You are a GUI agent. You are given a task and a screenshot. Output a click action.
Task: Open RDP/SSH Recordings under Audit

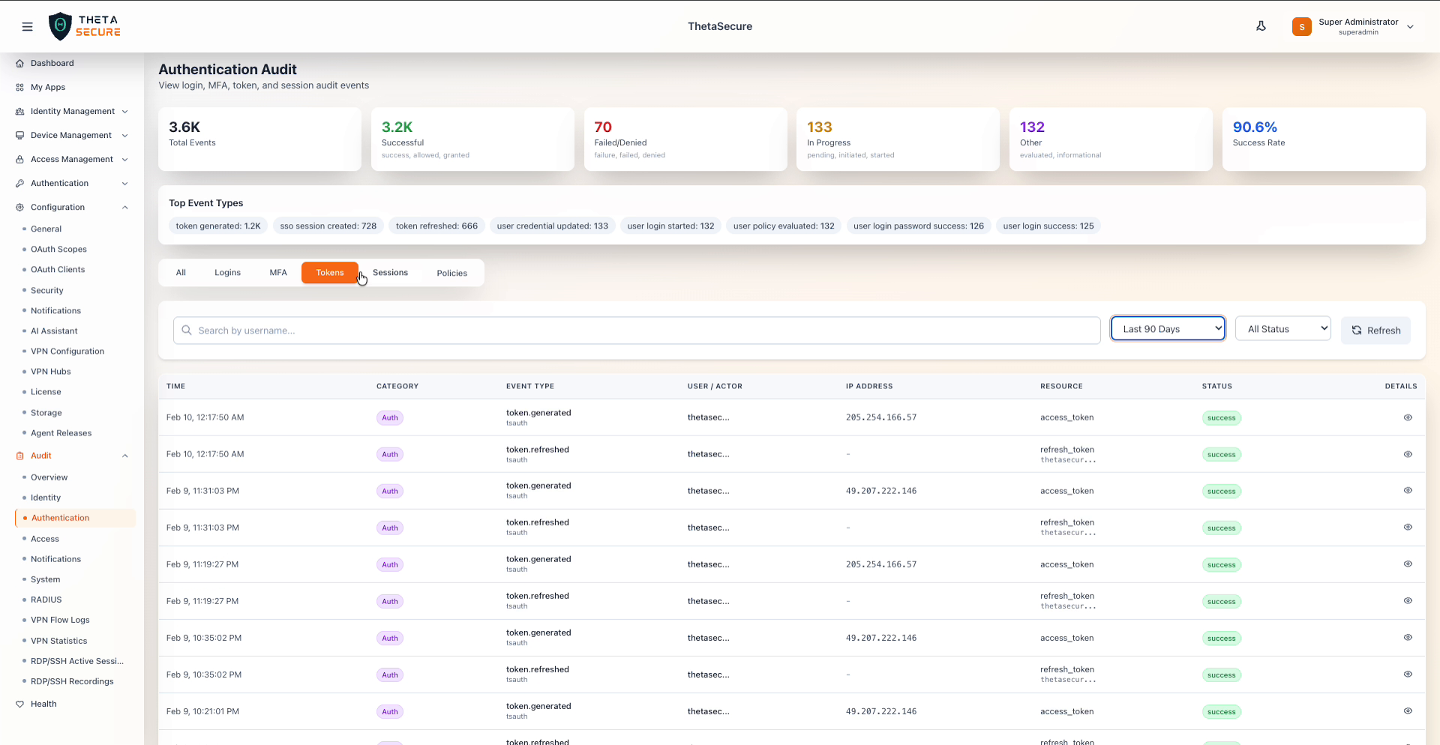(x=72, y=681)
